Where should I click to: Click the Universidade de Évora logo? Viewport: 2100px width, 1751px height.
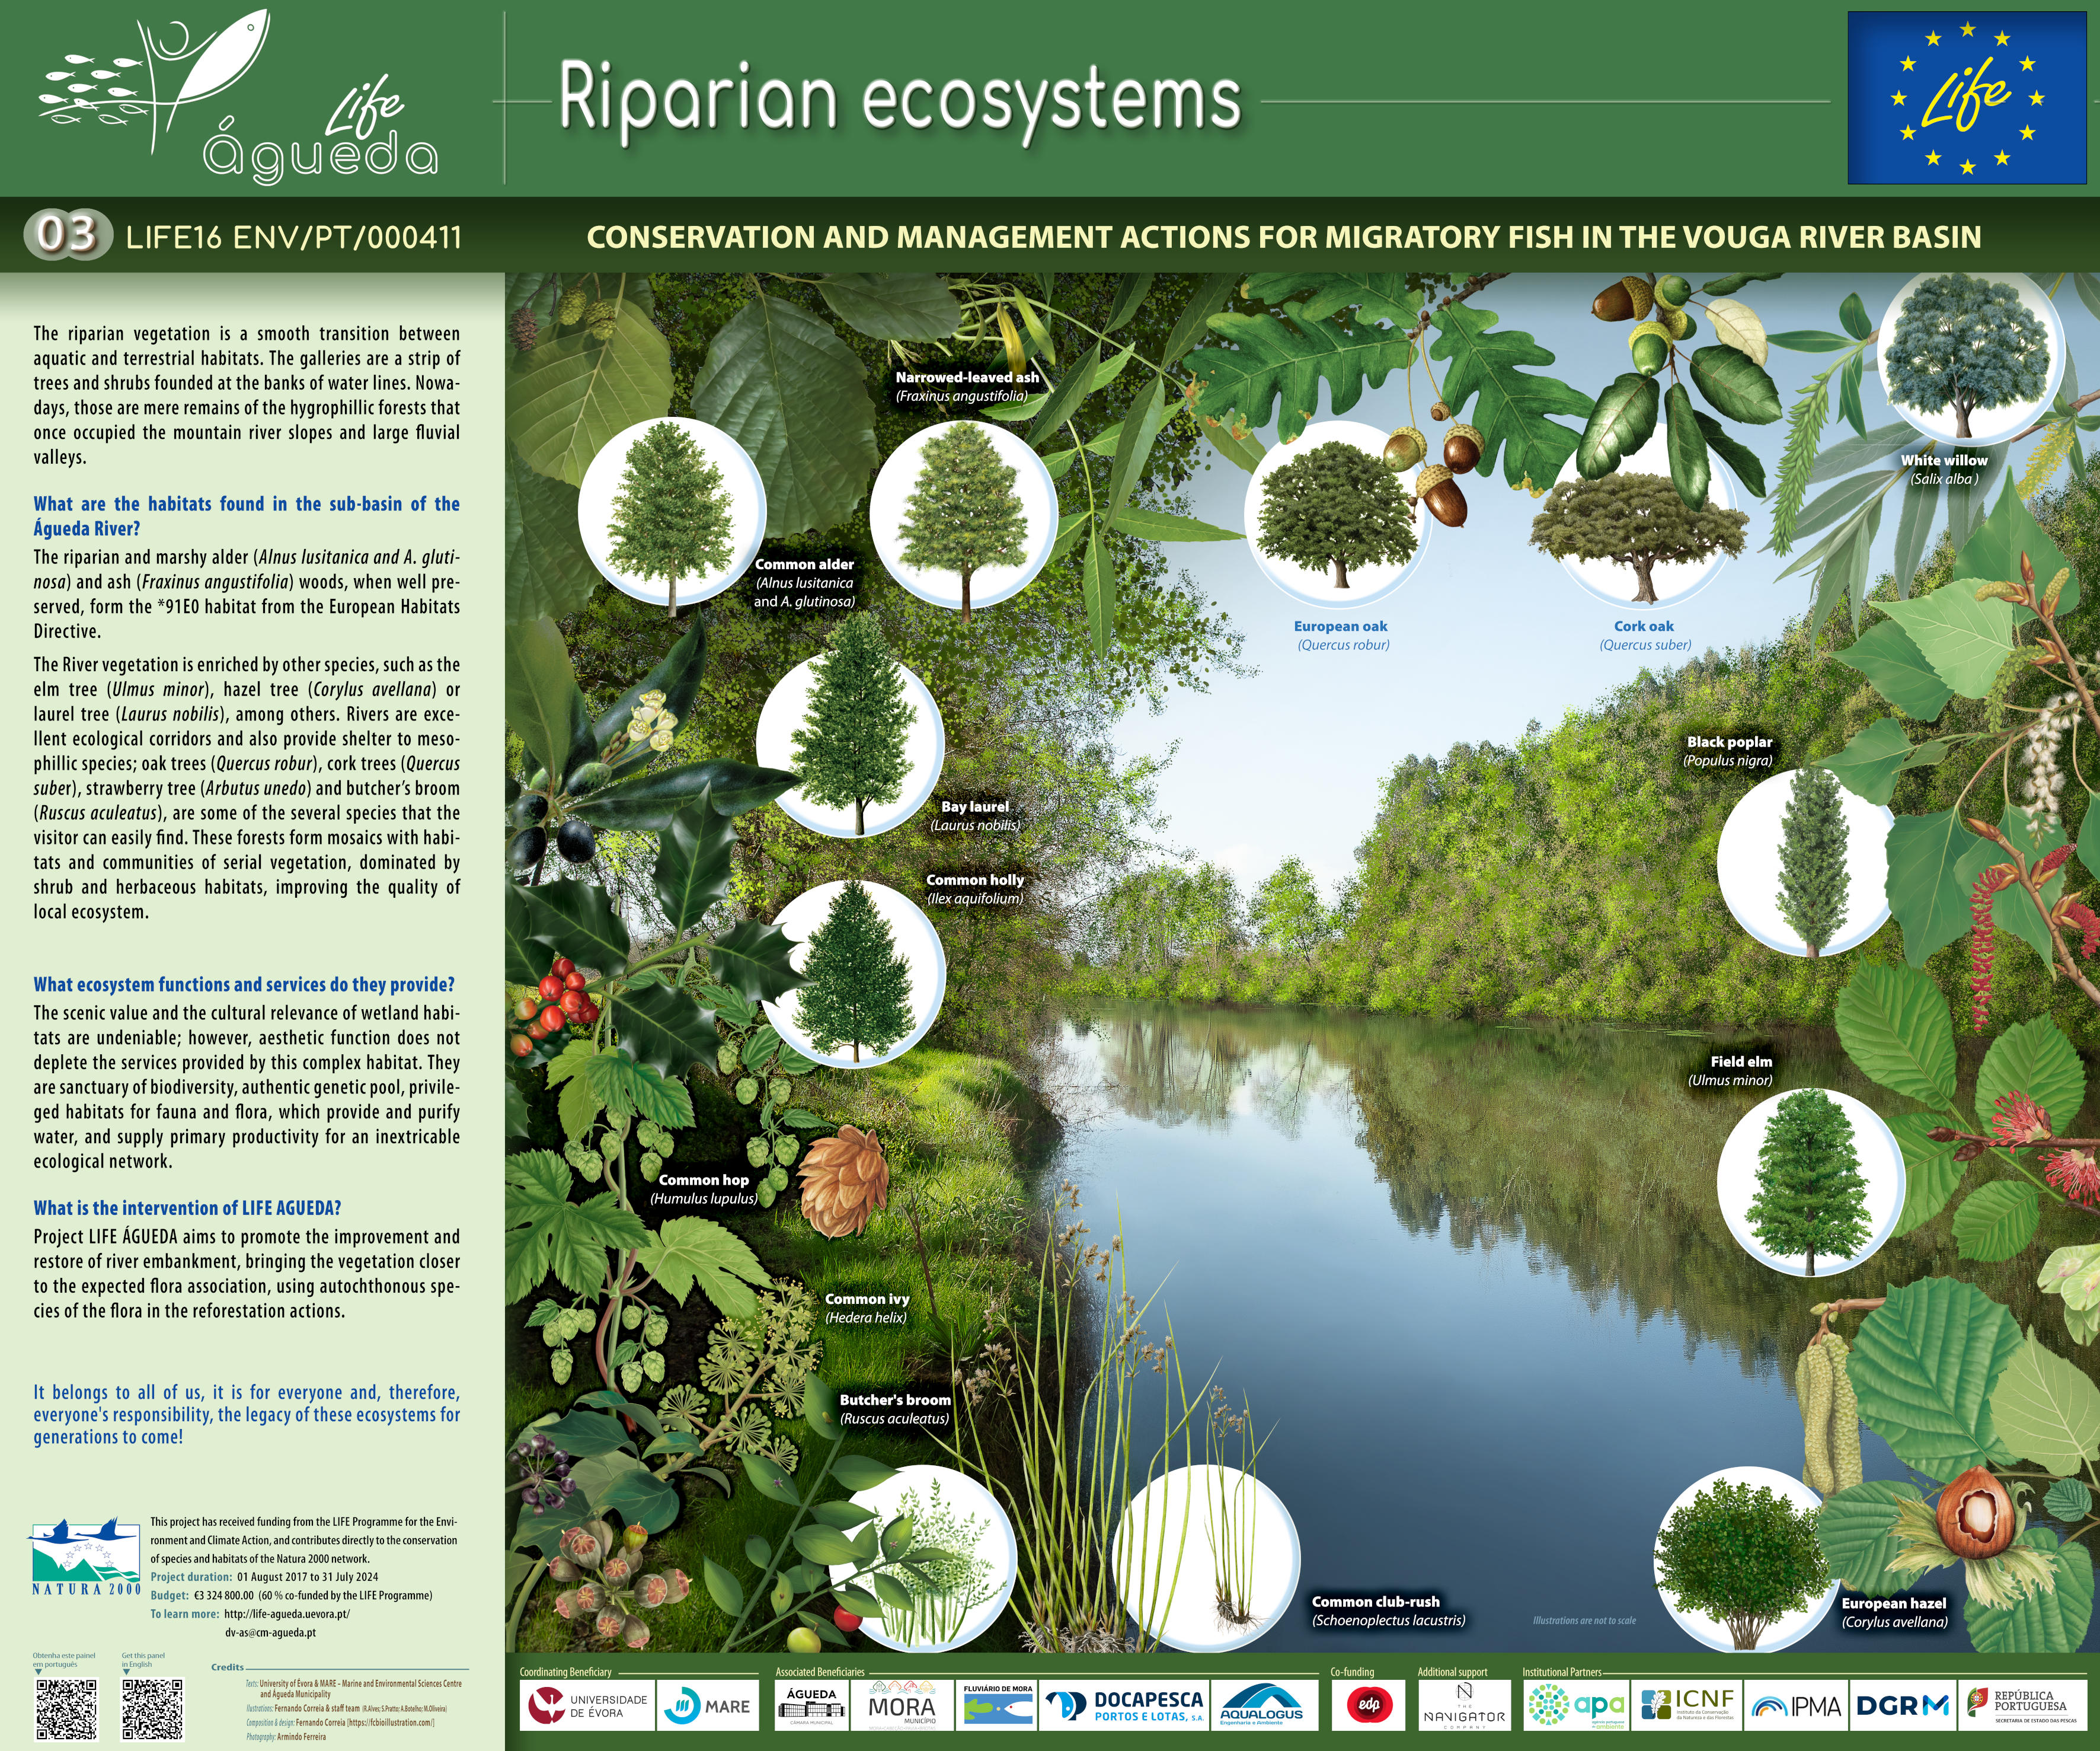coord(587,1705)
